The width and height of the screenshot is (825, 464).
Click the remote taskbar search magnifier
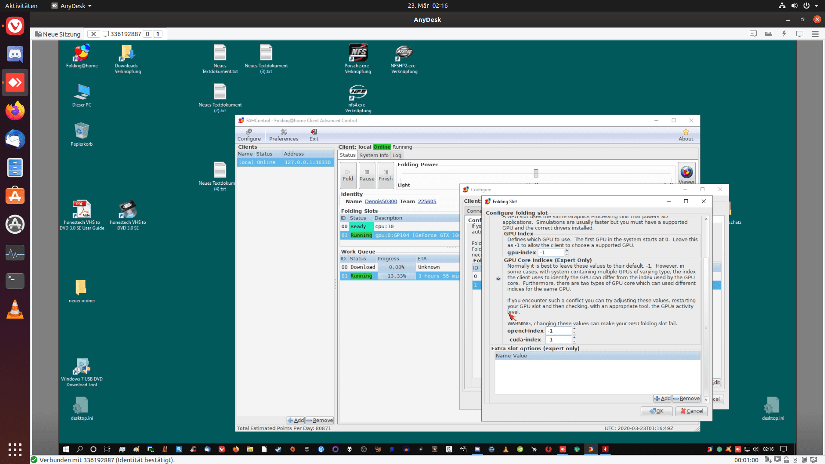79,449
